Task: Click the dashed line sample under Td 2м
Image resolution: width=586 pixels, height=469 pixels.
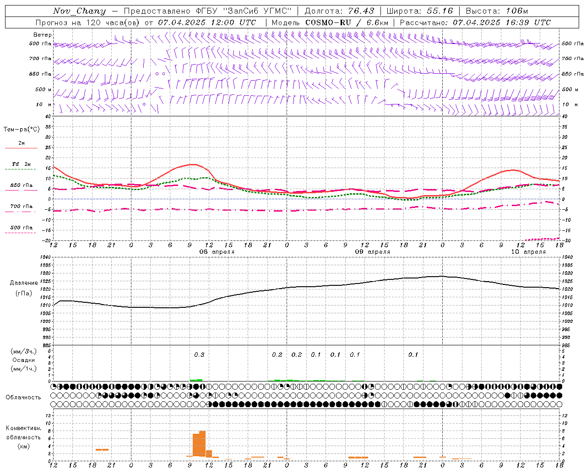Action: [21, 169]
